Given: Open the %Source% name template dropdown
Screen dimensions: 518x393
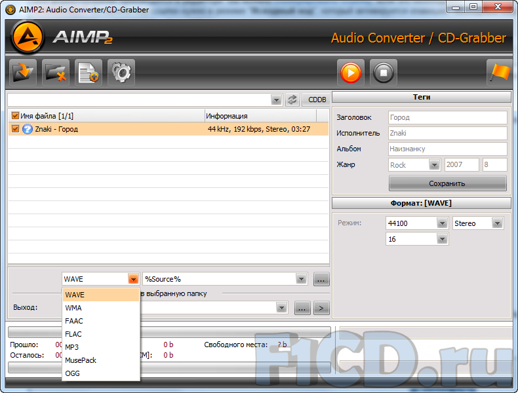Looking at the screenshot, I should (x=301, y=279).
